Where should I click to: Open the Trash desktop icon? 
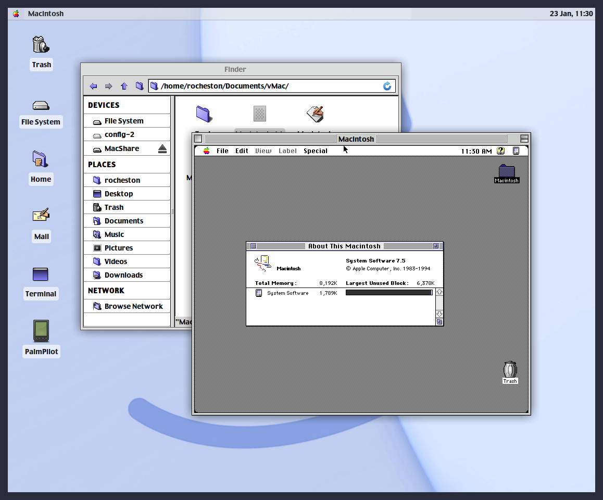pyautogui.click(x=41, y=45)
